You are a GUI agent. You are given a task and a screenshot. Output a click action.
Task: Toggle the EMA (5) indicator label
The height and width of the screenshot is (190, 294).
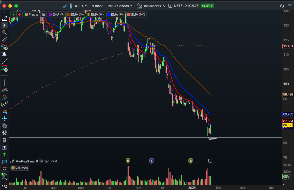[56, 14]
